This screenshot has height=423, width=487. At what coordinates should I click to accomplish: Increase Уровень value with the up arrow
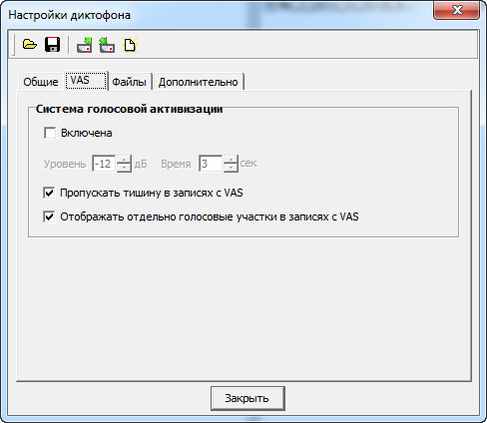tap(124, 159)
